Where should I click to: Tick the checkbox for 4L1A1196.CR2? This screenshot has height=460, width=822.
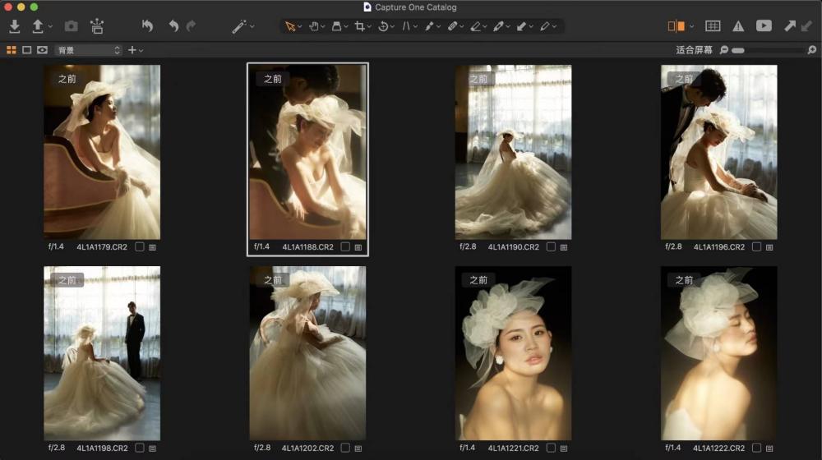tap(756, 246)
